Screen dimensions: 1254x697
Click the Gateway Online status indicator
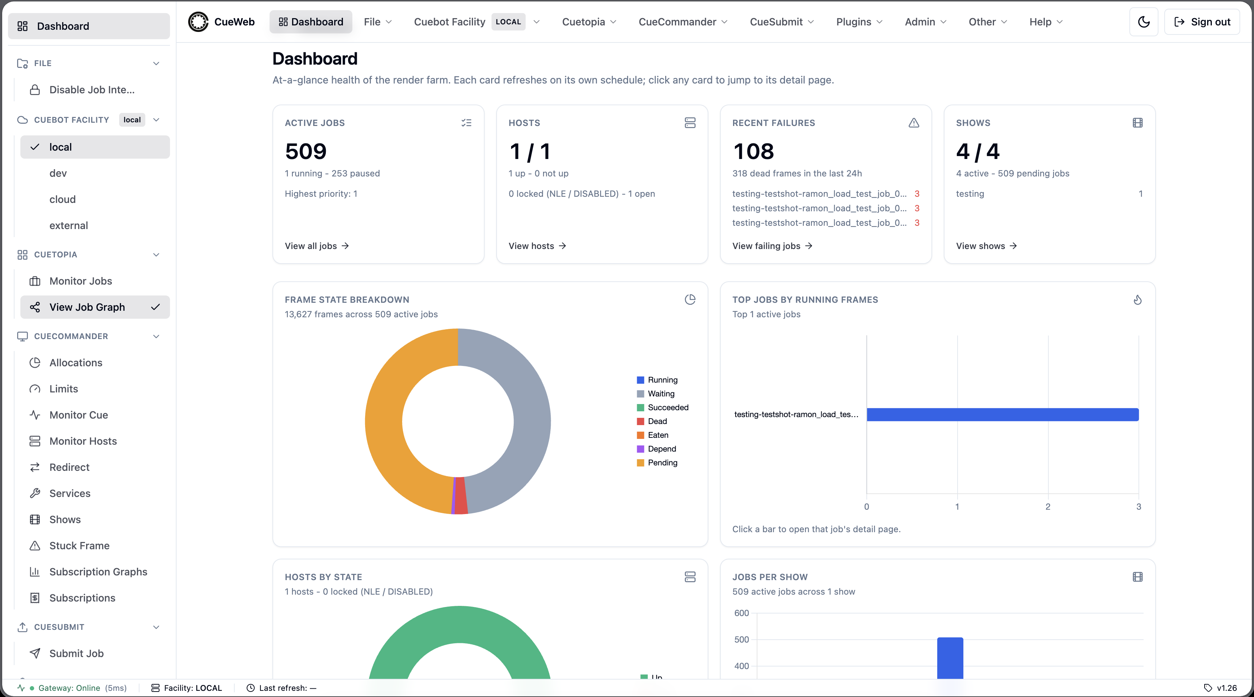[72, 688]
